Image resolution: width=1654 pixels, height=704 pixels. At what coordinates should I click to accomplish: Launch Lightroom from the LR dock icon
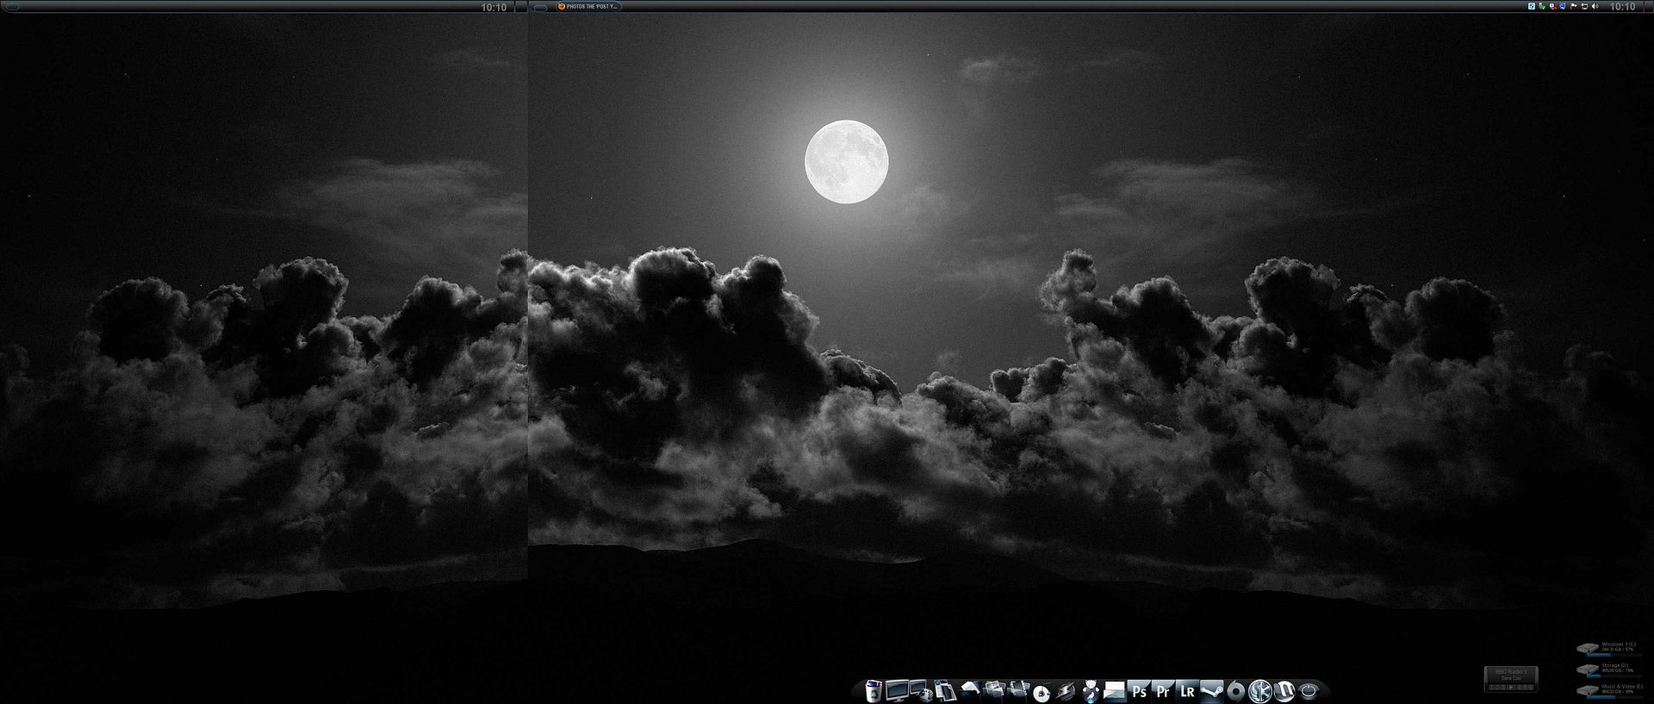click(x=1187, y=691)
